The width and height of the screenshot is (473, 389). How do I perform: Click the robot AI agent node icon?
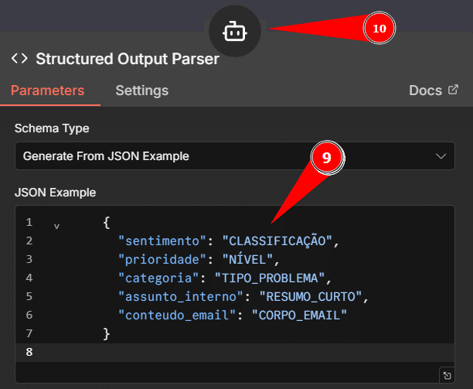tap(235, 32)
